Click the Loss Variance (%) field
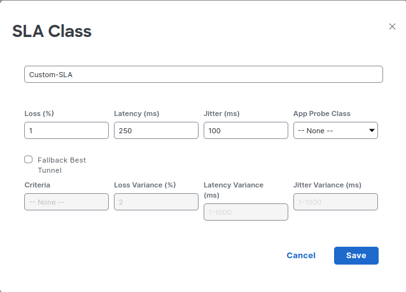The image size is (406, 292). tap(156, 202)
